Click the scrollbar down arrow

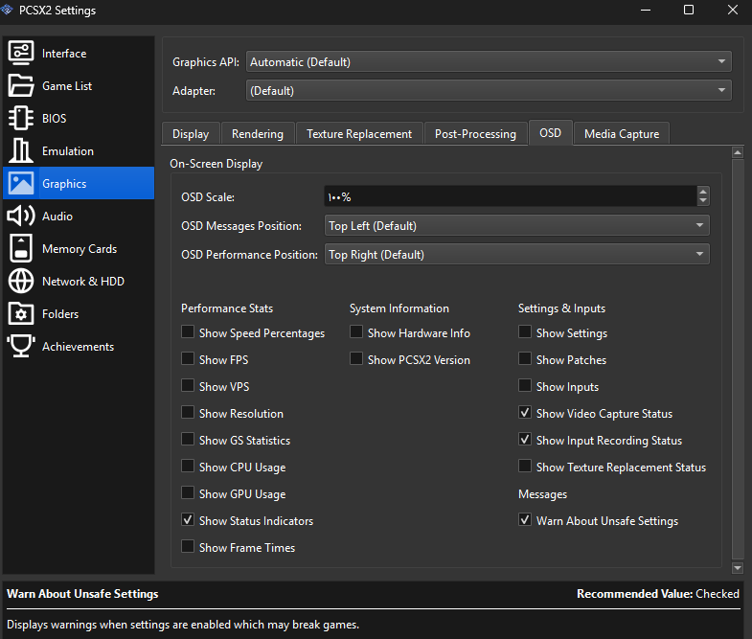coord(738,568)
